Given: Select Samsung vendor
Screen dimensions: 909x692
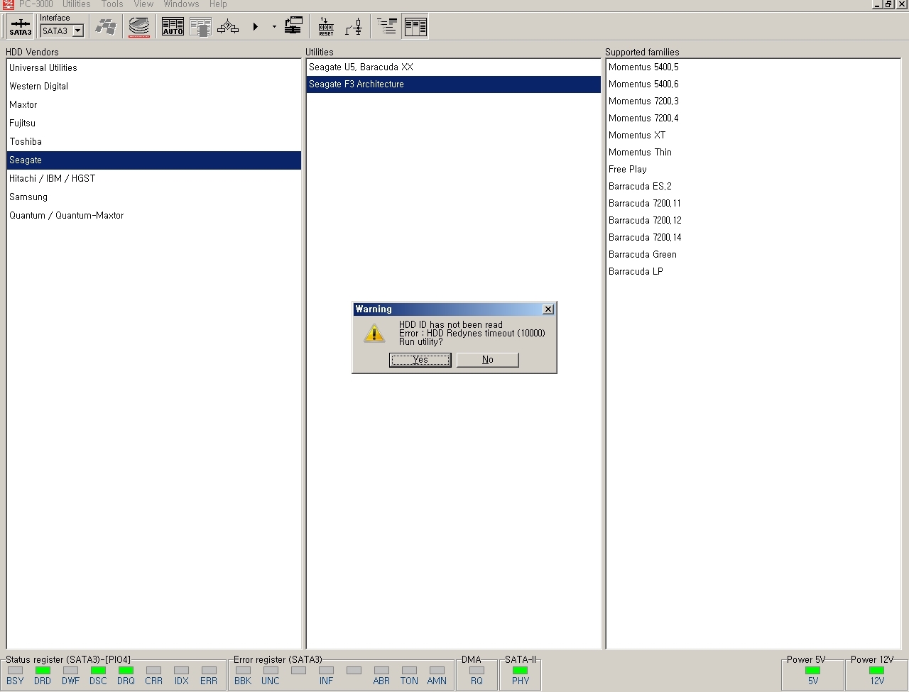Looking at the screenshot, I should pyautogui.click(x=154, y=197).
